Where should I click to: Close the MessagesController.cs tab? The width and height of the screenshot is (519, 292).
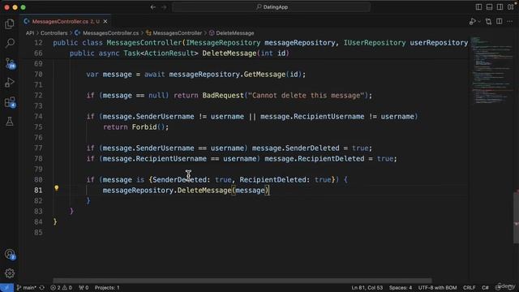click(x=105, y=22)
